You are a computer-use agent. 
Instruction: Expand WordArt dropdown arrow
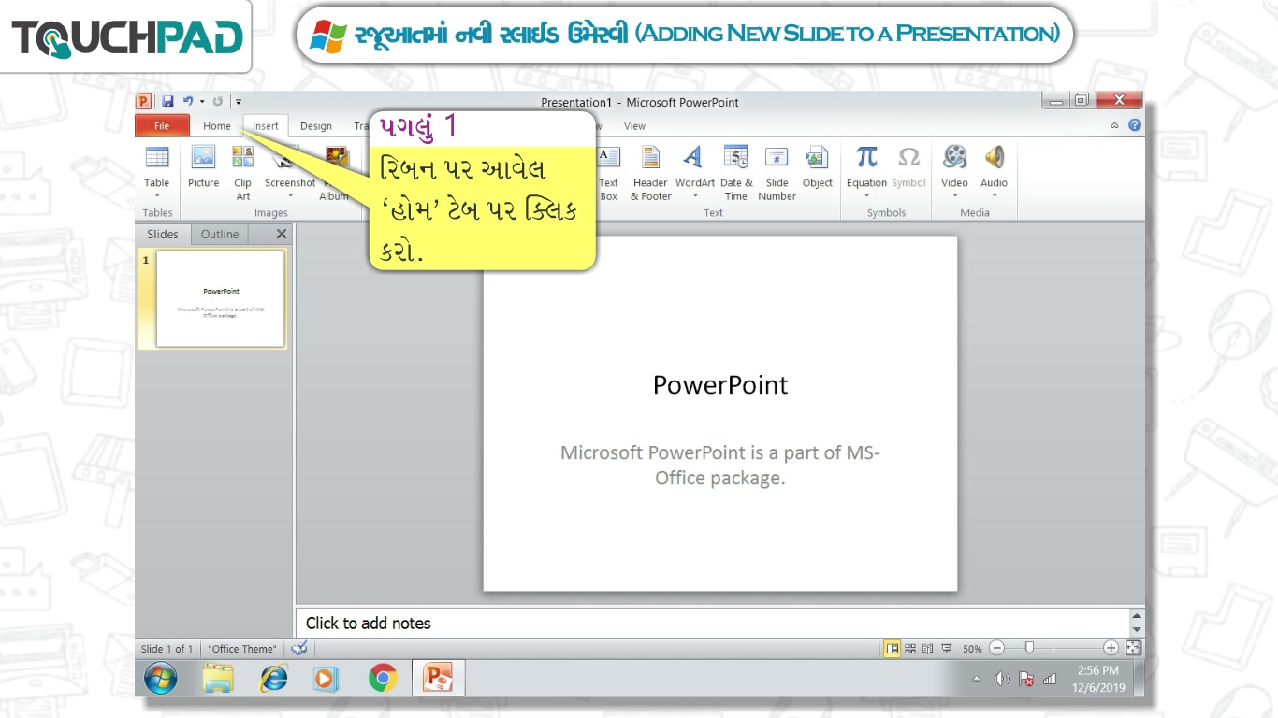point(695,196)
